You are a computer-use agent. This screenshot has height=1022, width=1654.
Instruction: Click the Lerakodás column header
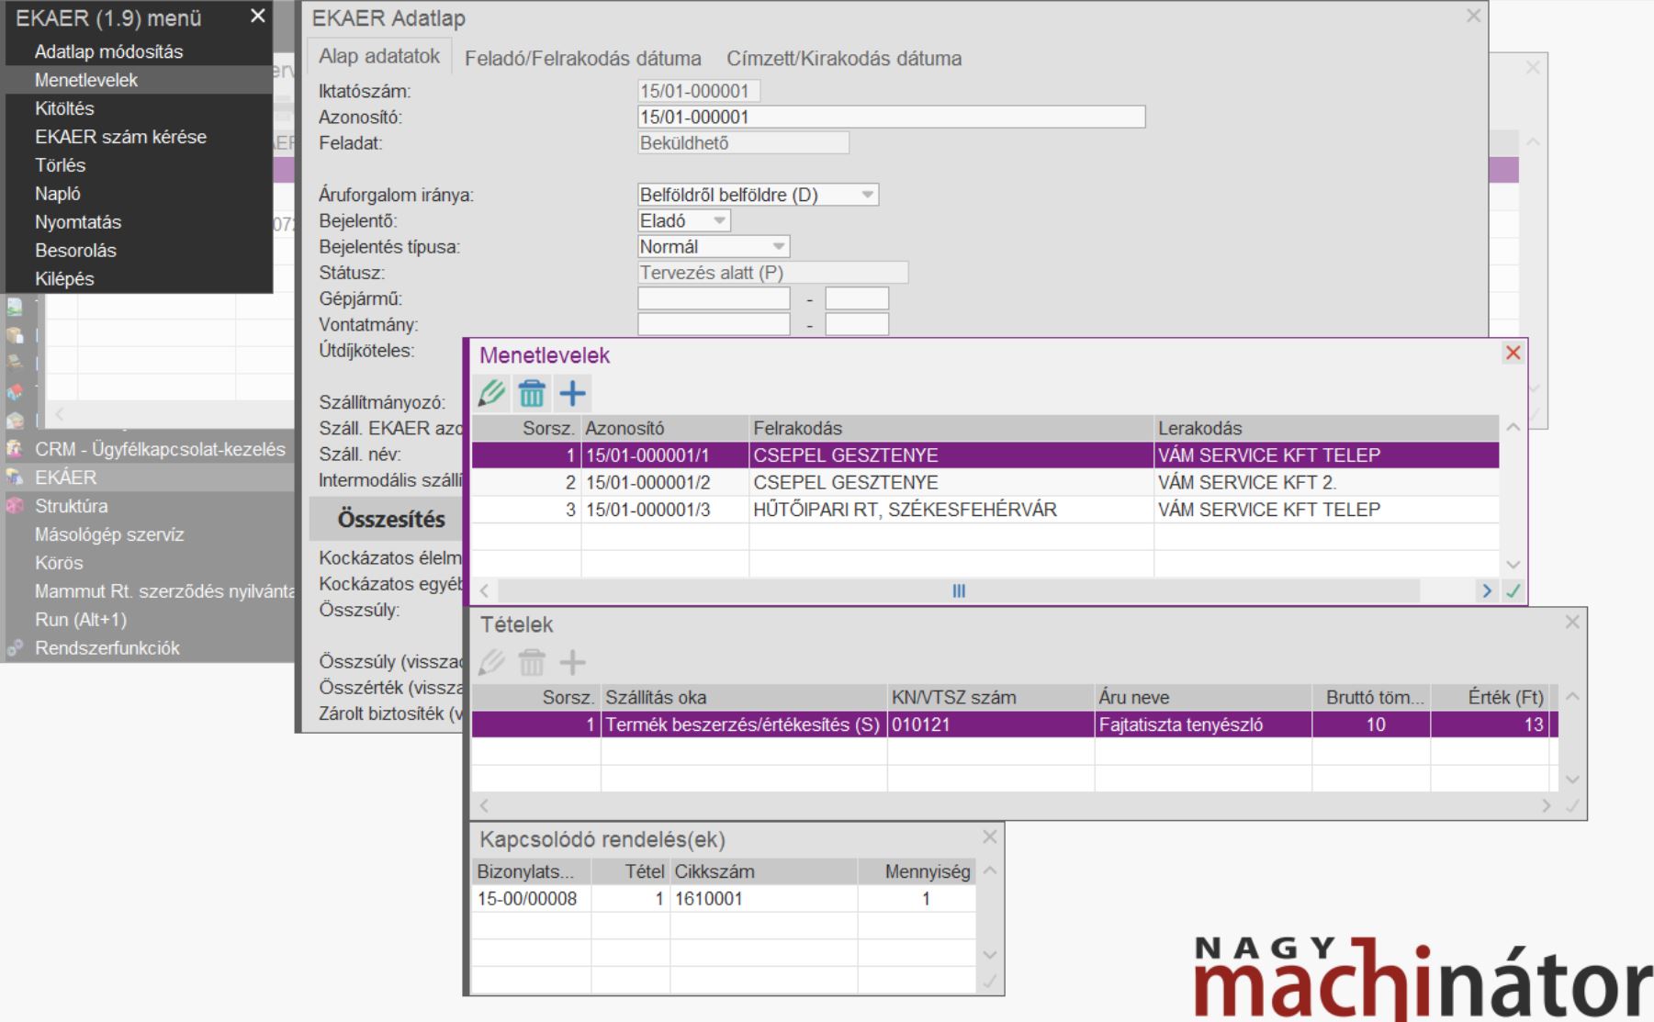(1326, 428)
